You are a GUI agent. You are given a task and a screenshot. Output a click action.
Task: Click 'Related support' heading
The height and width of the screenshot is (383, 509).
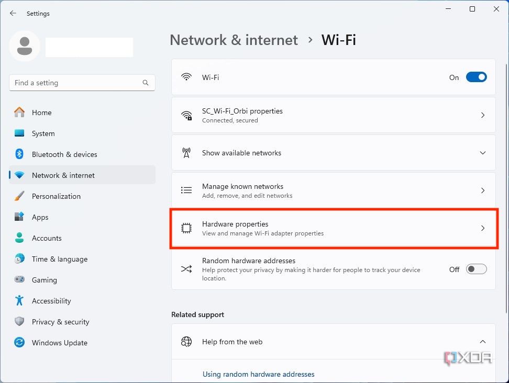198,314
